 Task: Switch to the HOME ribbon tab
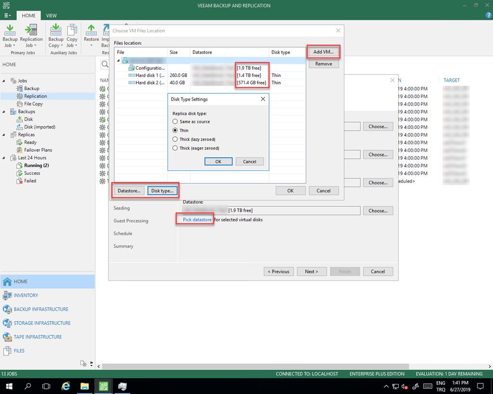click(x=28, y=15)
